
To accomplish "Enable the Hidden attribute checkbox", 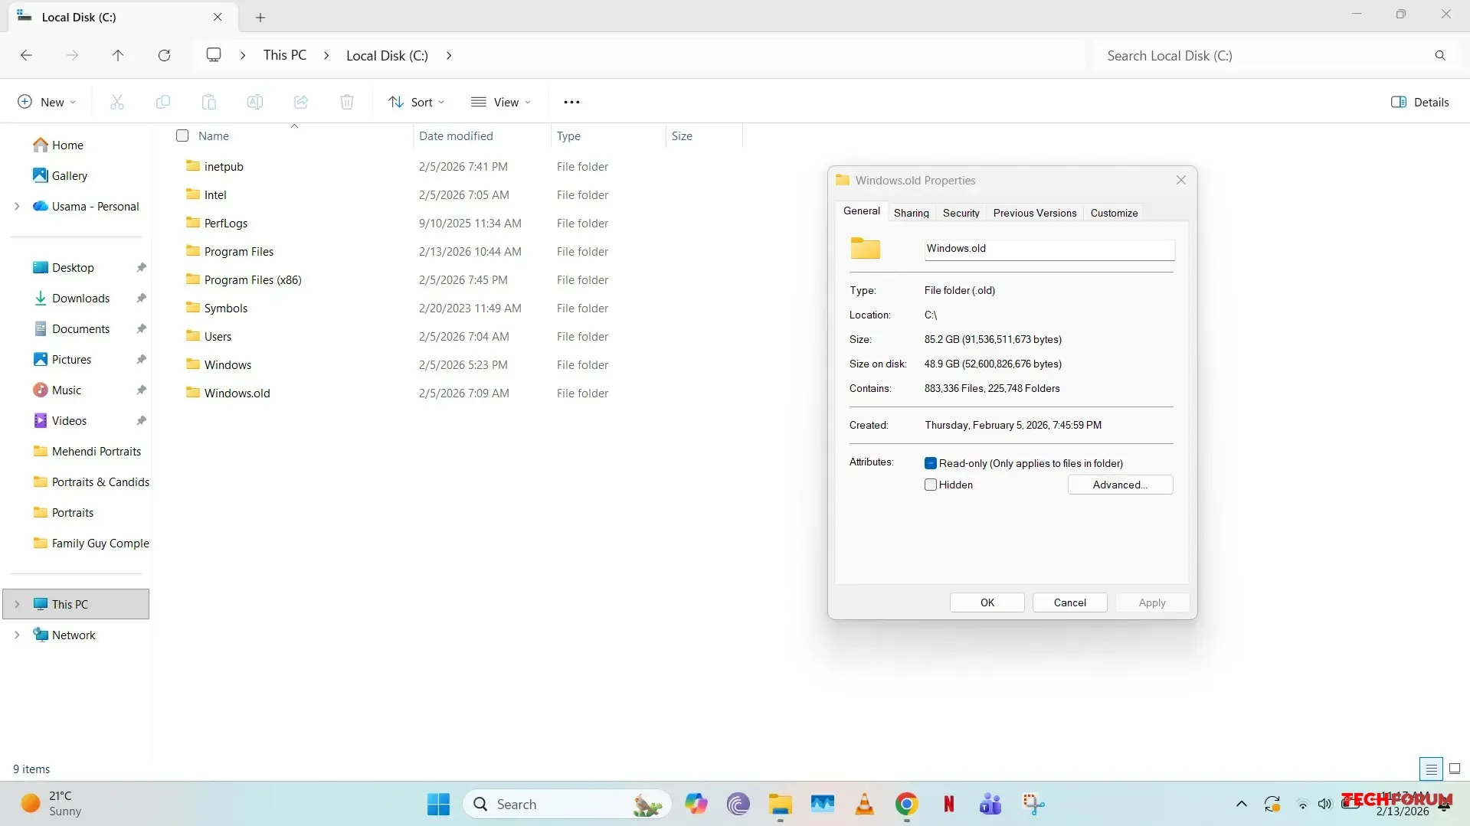I will (x=931, y=485).
